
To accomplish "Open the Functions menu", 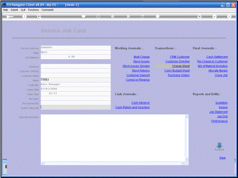I will click(33, 10).
